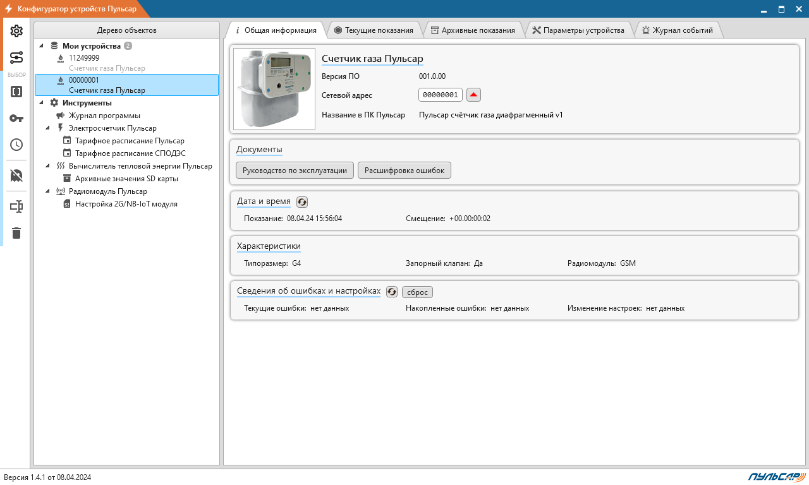Collapse the Электросчетчик Пульсар node

[48, 128]
